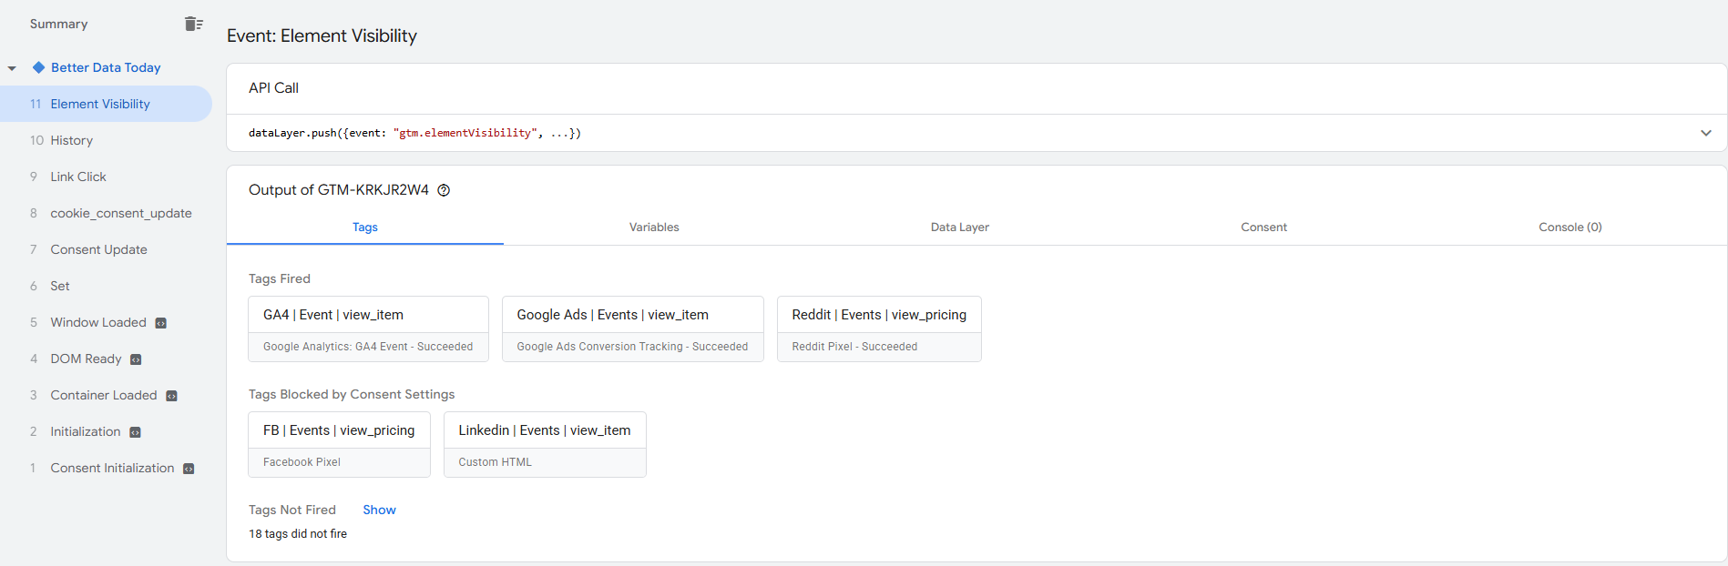Select event 4 DOM Ready
Image resolution: width=1728 pixels, height=566 pixels.
[106, 359]
